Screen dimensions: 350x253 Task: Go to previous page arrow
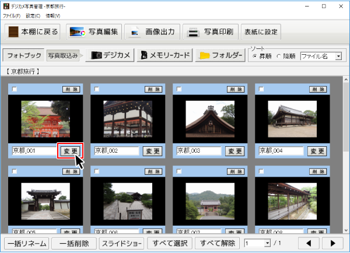click(308, 243)
